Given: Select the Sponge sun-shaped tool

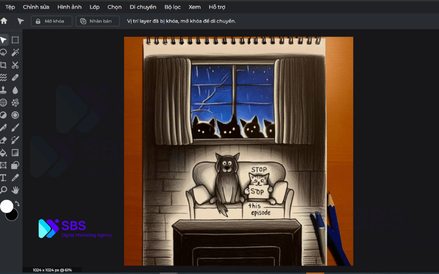Looking at the screenshot, I should pyautogui.click(x=15, y=115).
